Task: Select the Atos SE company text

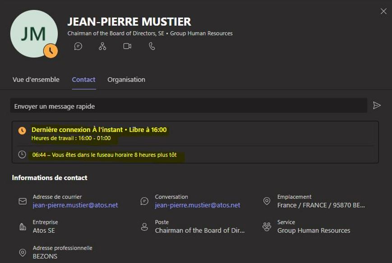Action: click(x=44, y=230)
